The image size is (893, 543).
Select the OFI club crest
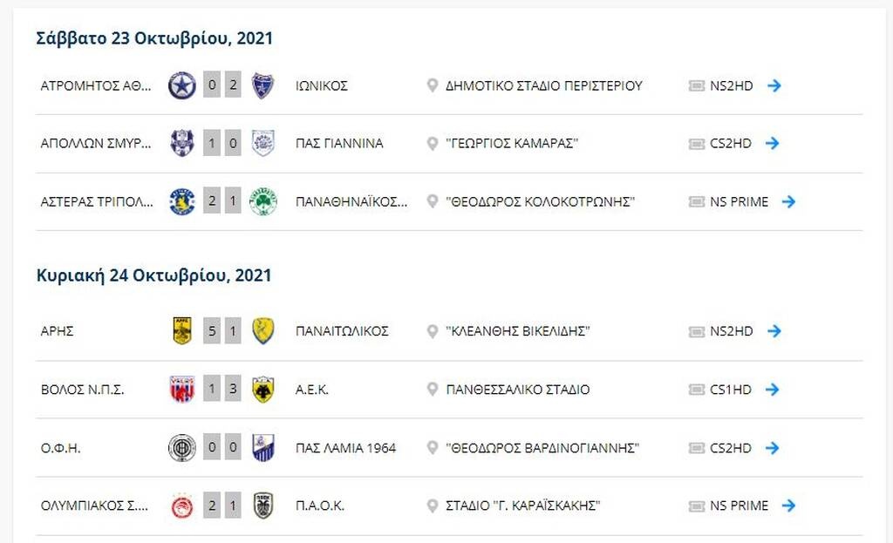(181, 447)
